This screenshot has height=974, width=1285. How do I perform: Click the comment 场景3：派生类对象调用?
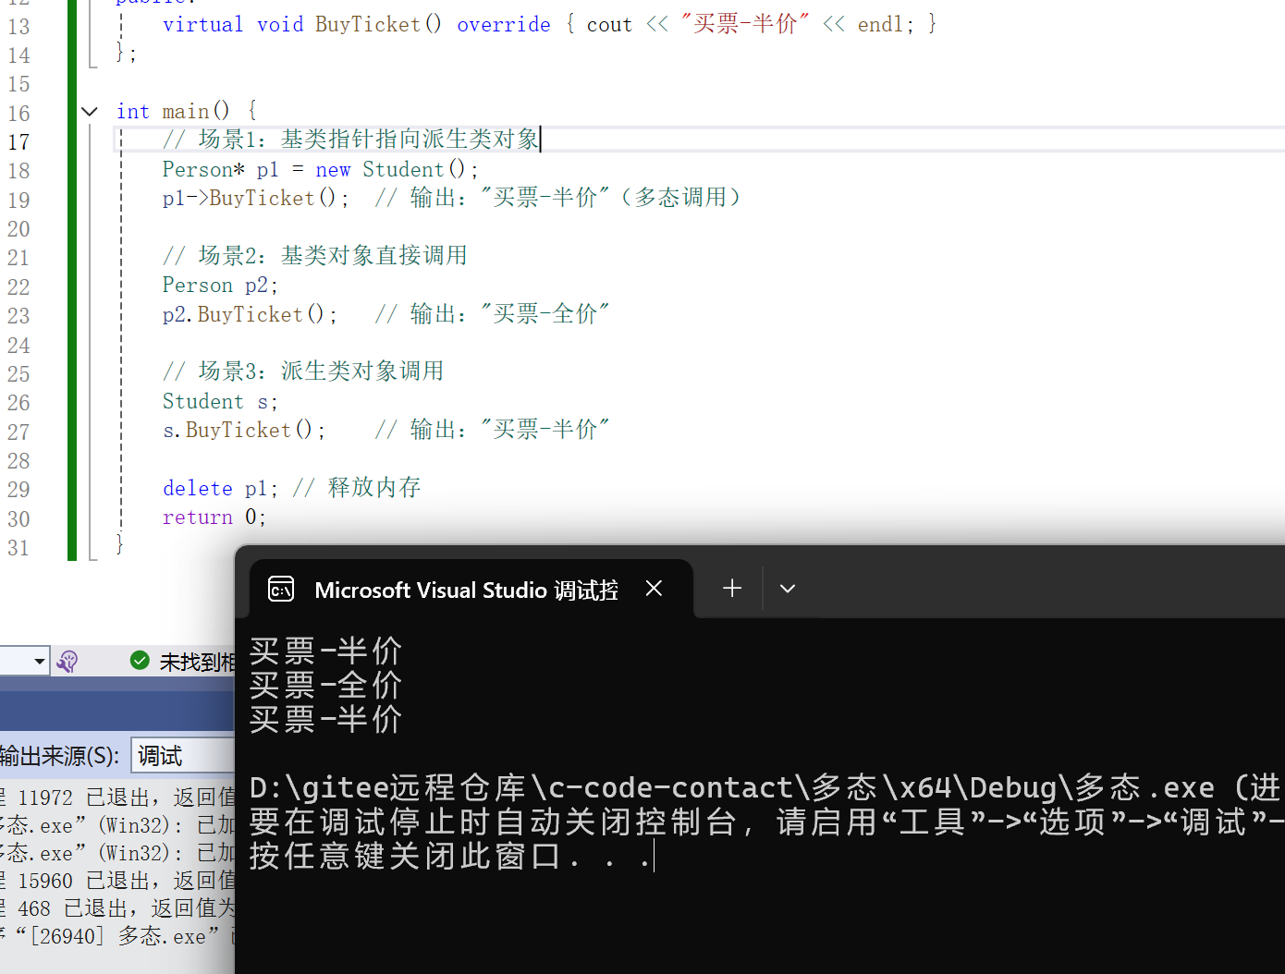click(x=303, y=371)
